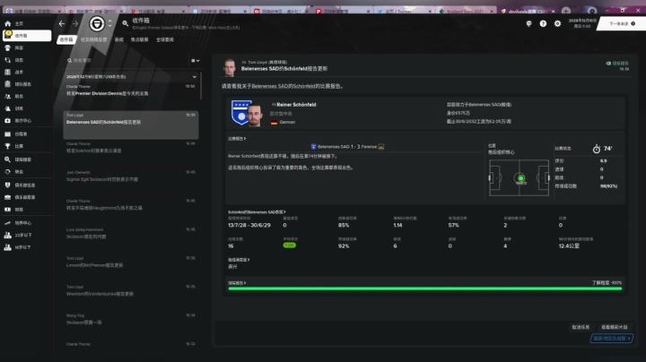Open the 球队报告 team report sidebar icon
This screenshot has width=646, height=362.
tap(7, 84)
